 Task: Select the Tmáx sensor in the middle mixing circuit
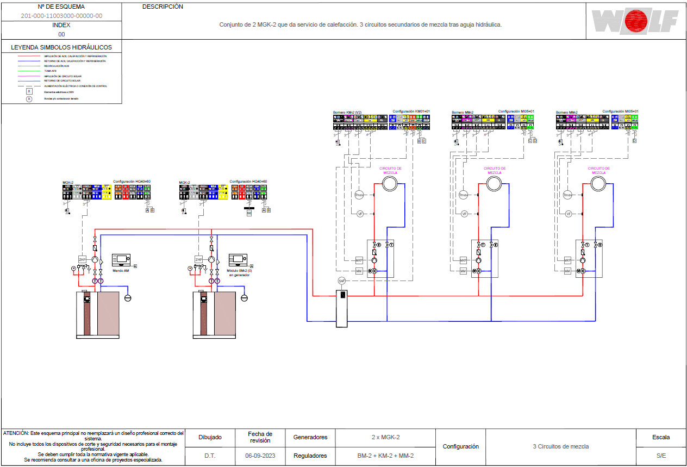click(x=463, y=195)
